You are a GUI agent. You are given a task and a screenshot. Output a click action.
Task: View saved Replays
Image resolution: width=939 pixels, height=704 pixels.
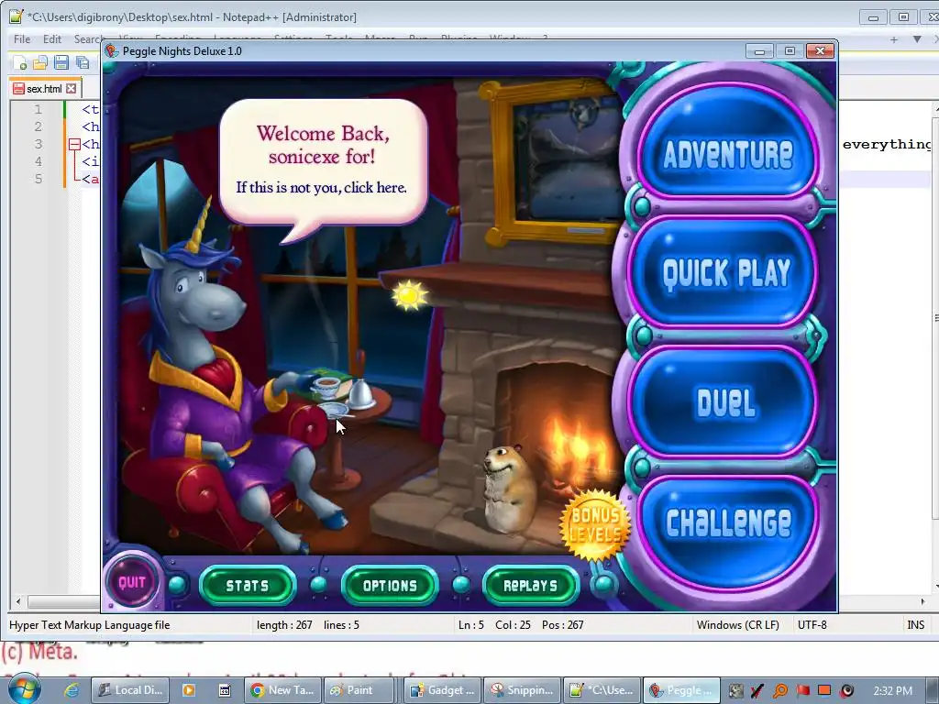coord(531,585)
